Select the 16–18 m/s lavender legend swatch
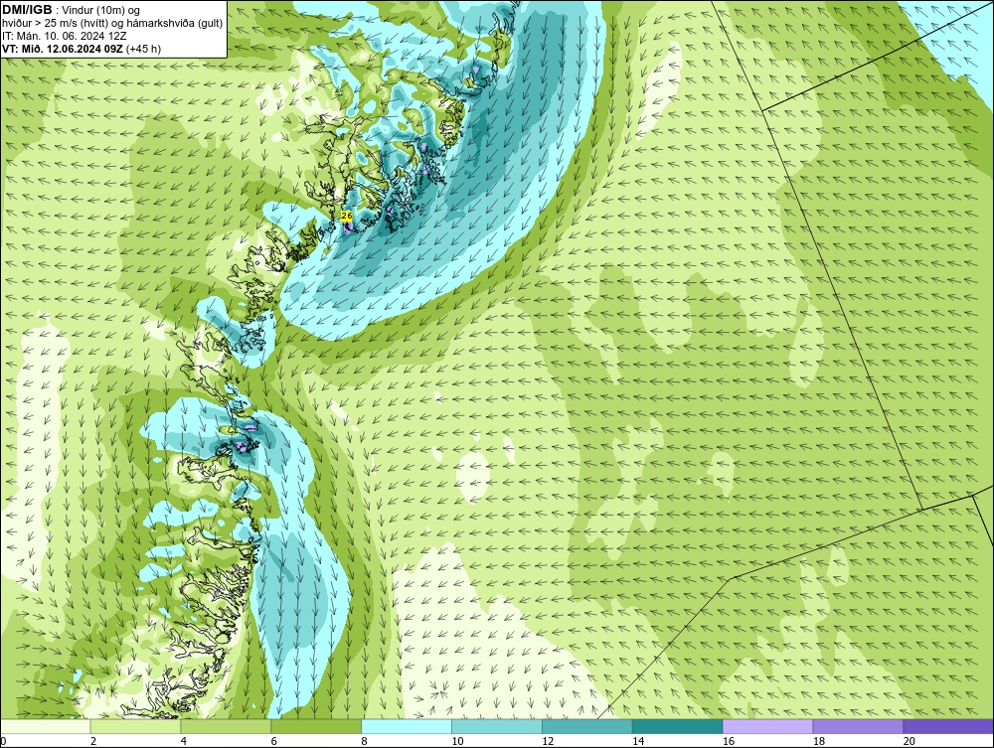 [767, 726]
